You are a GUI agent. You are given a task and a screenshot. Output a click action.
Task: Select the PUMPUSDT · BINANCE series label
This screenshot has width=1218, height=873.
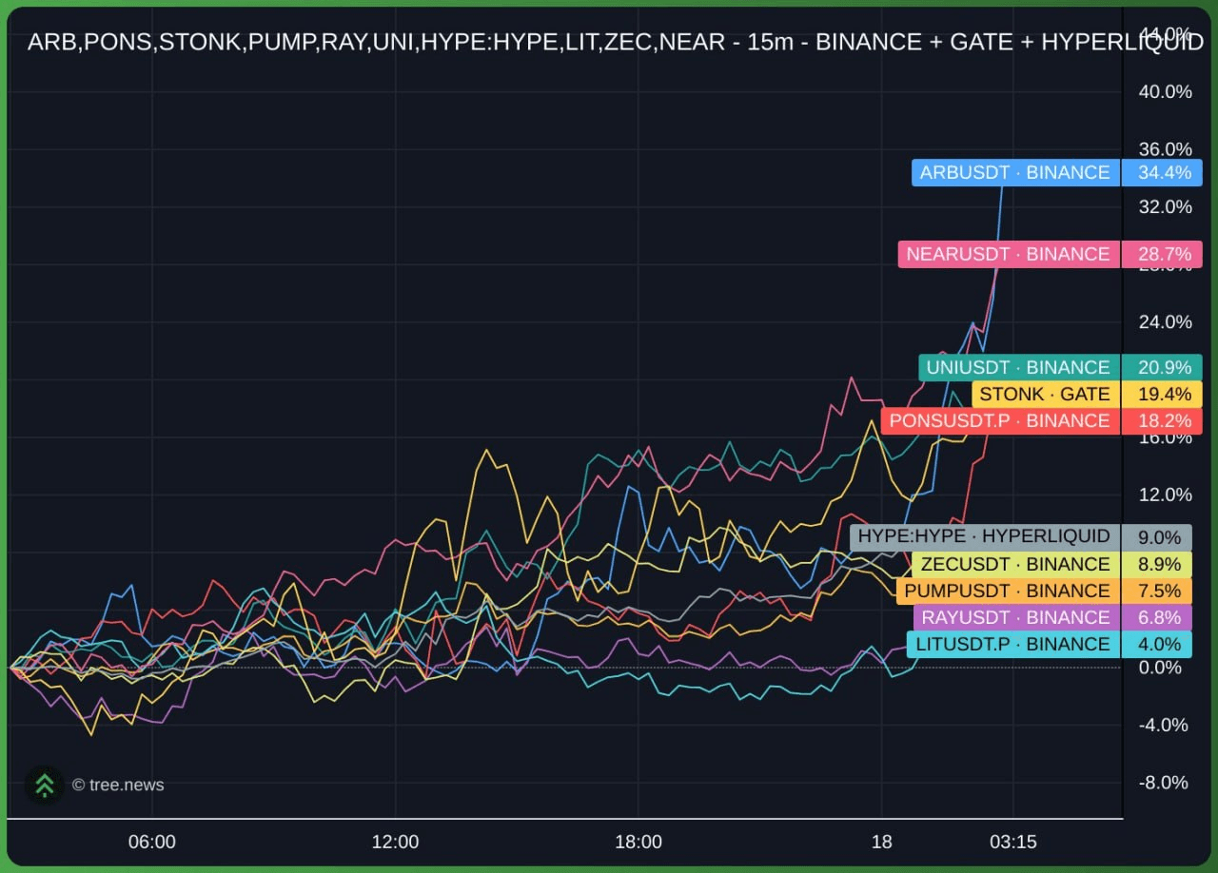(x=1008, y=591)
